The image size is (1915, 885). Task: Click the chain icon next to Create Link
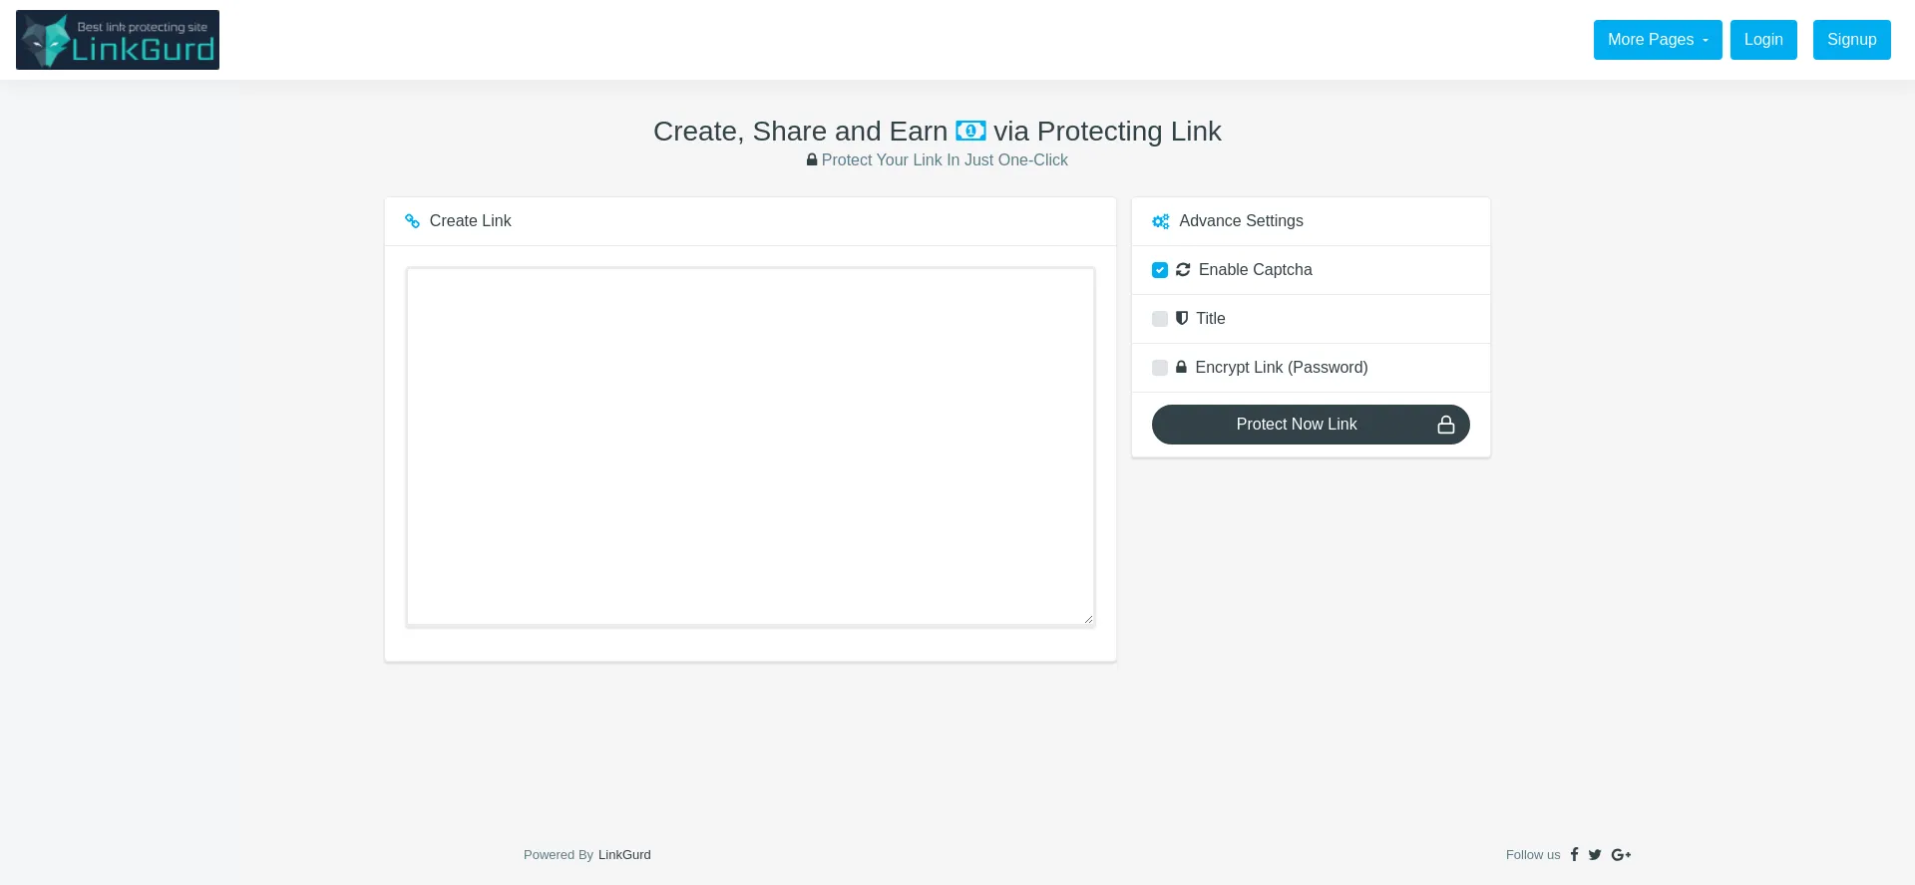412,221
